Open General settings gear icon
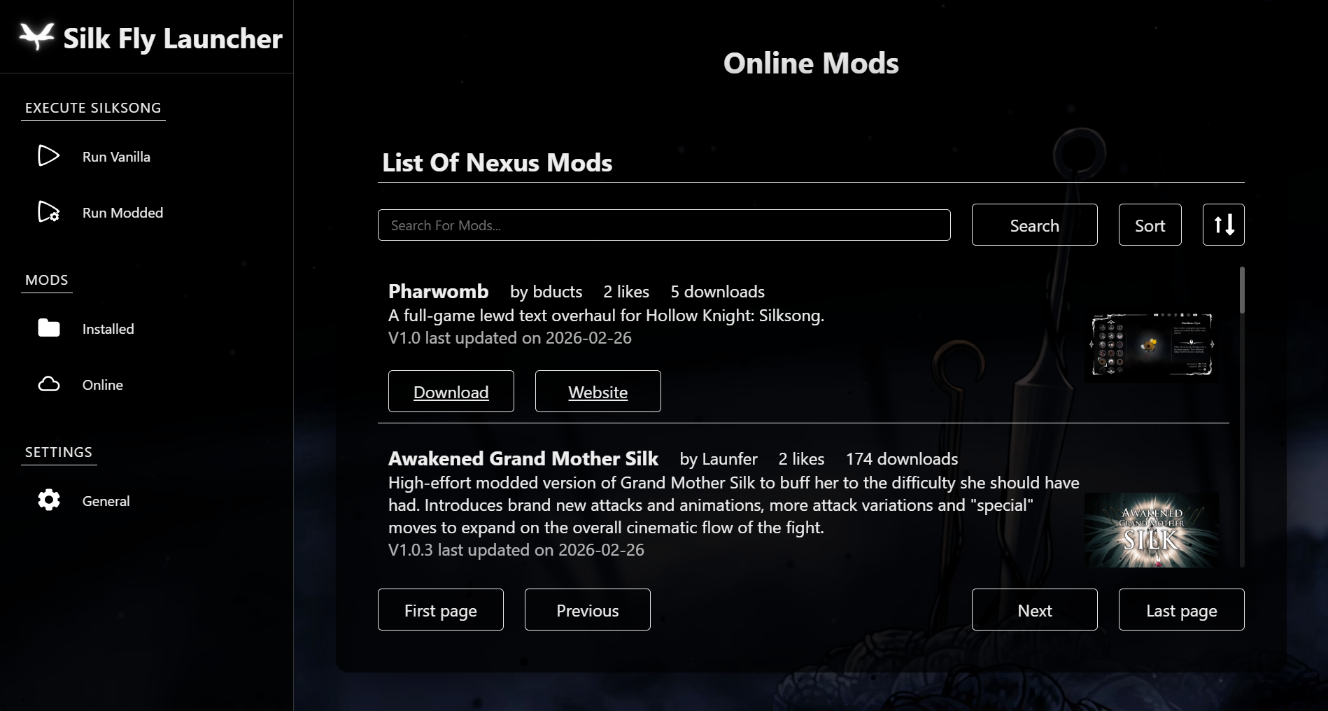1328x711 pixels. click(48, 500)
